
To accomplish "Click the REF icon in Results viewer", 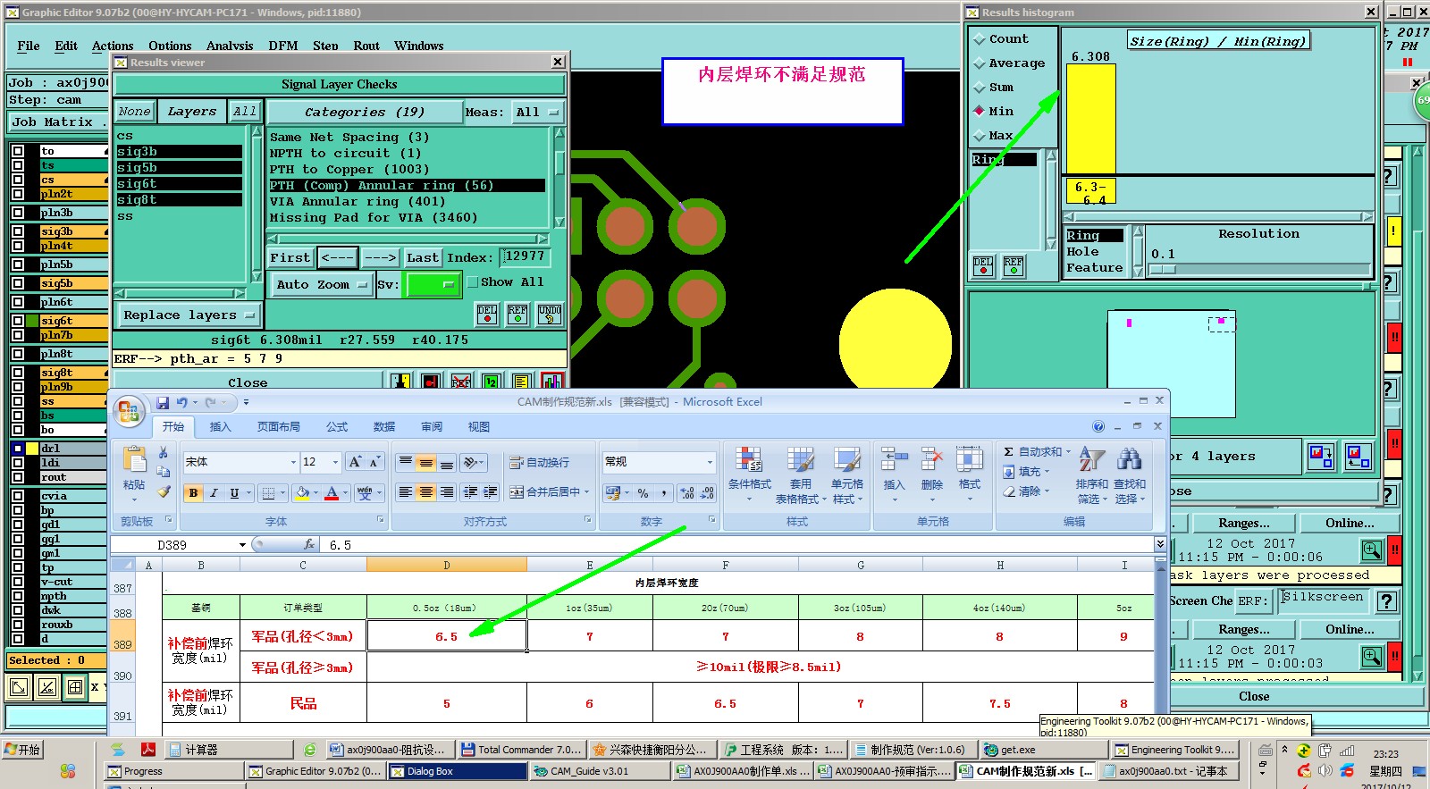I will (x=517, y=314).
